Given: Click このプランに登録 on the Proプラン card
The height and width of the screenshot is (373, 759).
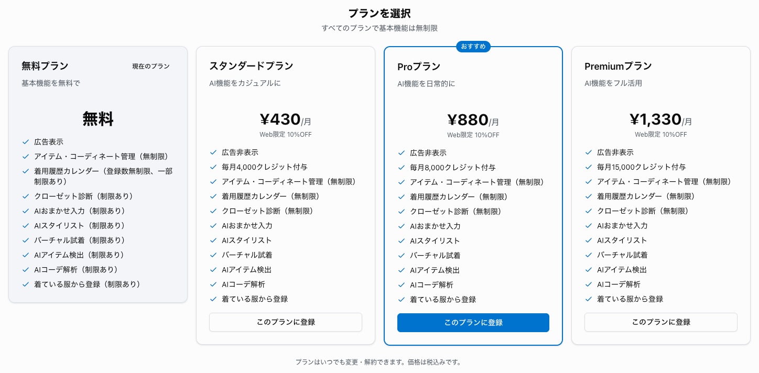Looking at the screenshot, I should point(473,323).
